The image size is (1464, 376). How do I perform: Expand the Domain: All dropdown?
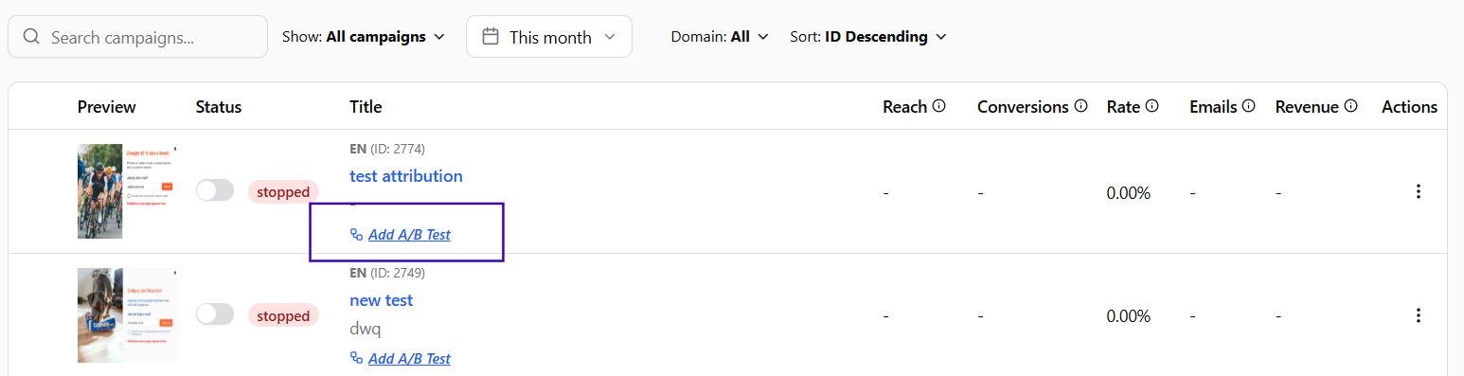[720, 37]
